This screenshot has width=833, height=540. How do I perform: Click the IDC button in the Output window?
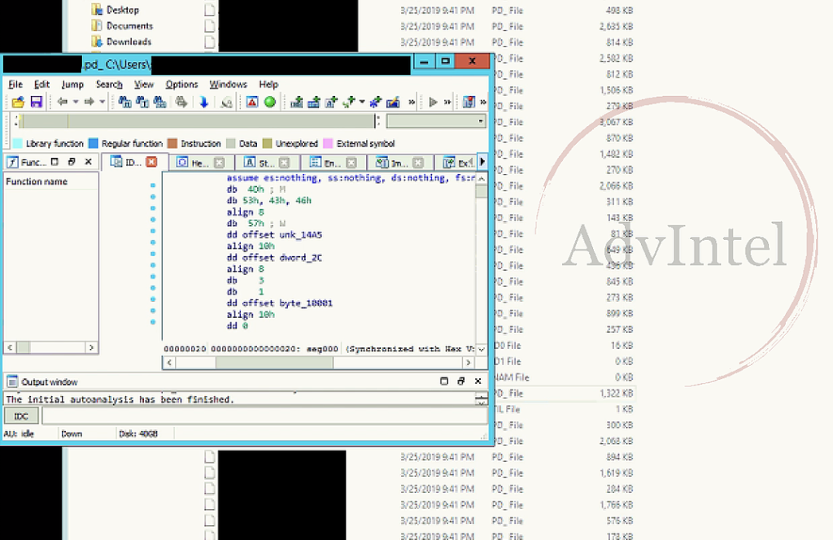[x=20, y=416]
